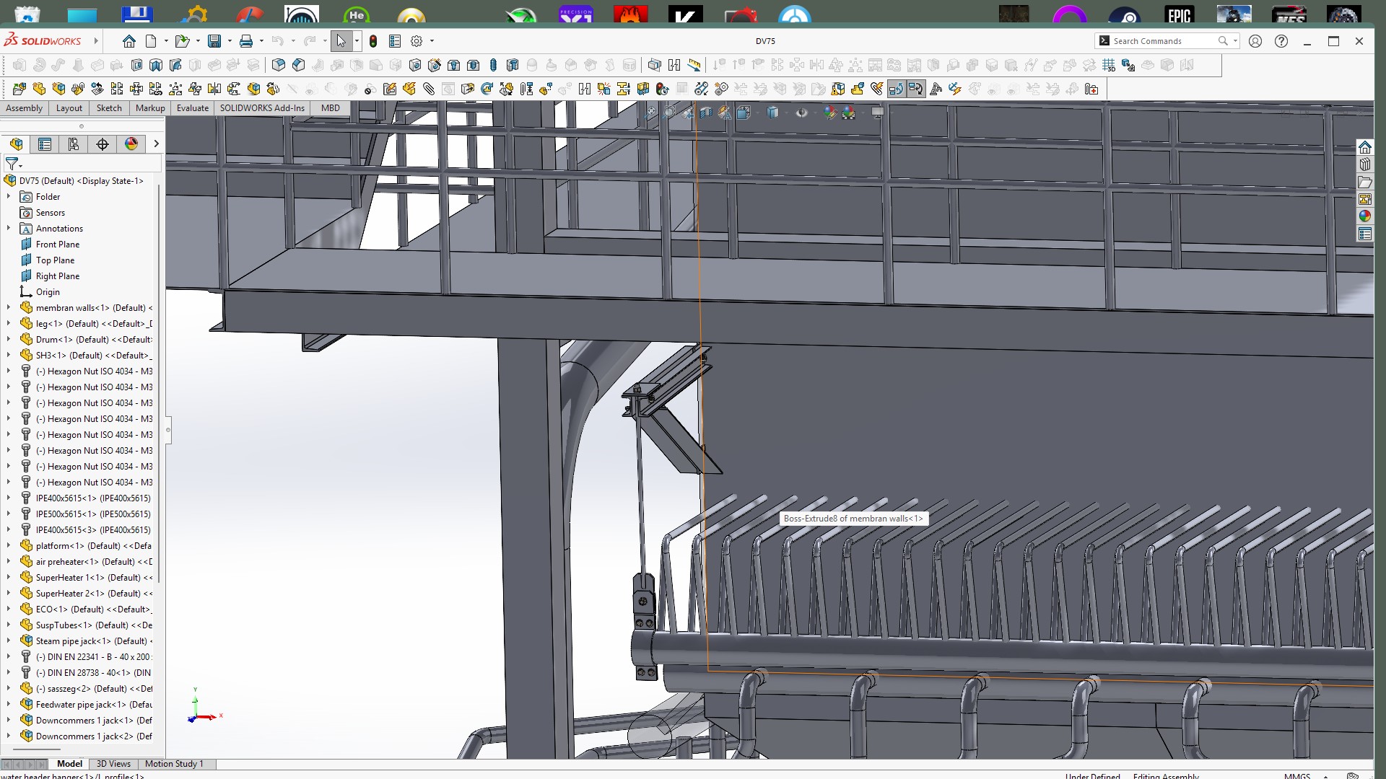Image resolution: width=1386 pixels, height=779 pixels.
Task: Open the Options gear dropdown arrow
Action: (432, 41)
